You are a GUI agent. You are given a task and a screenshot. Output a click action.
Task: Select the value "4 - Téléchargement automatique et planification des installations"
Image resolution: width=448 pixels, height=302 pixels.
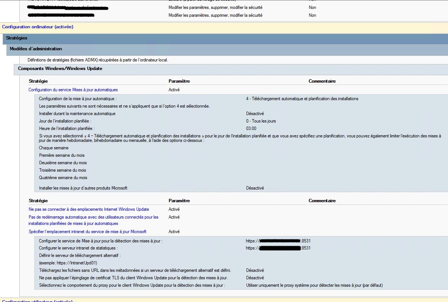(301, 98)
